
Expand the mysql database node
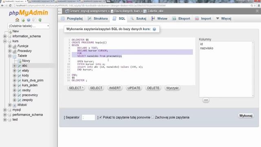(x=5, y=110)
